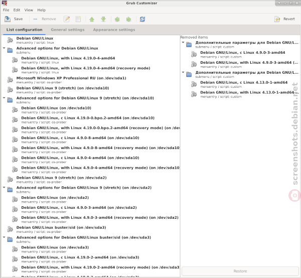Select Linux 4.9.0-4-amd64 recovery mode entry

tap(91, 170)
